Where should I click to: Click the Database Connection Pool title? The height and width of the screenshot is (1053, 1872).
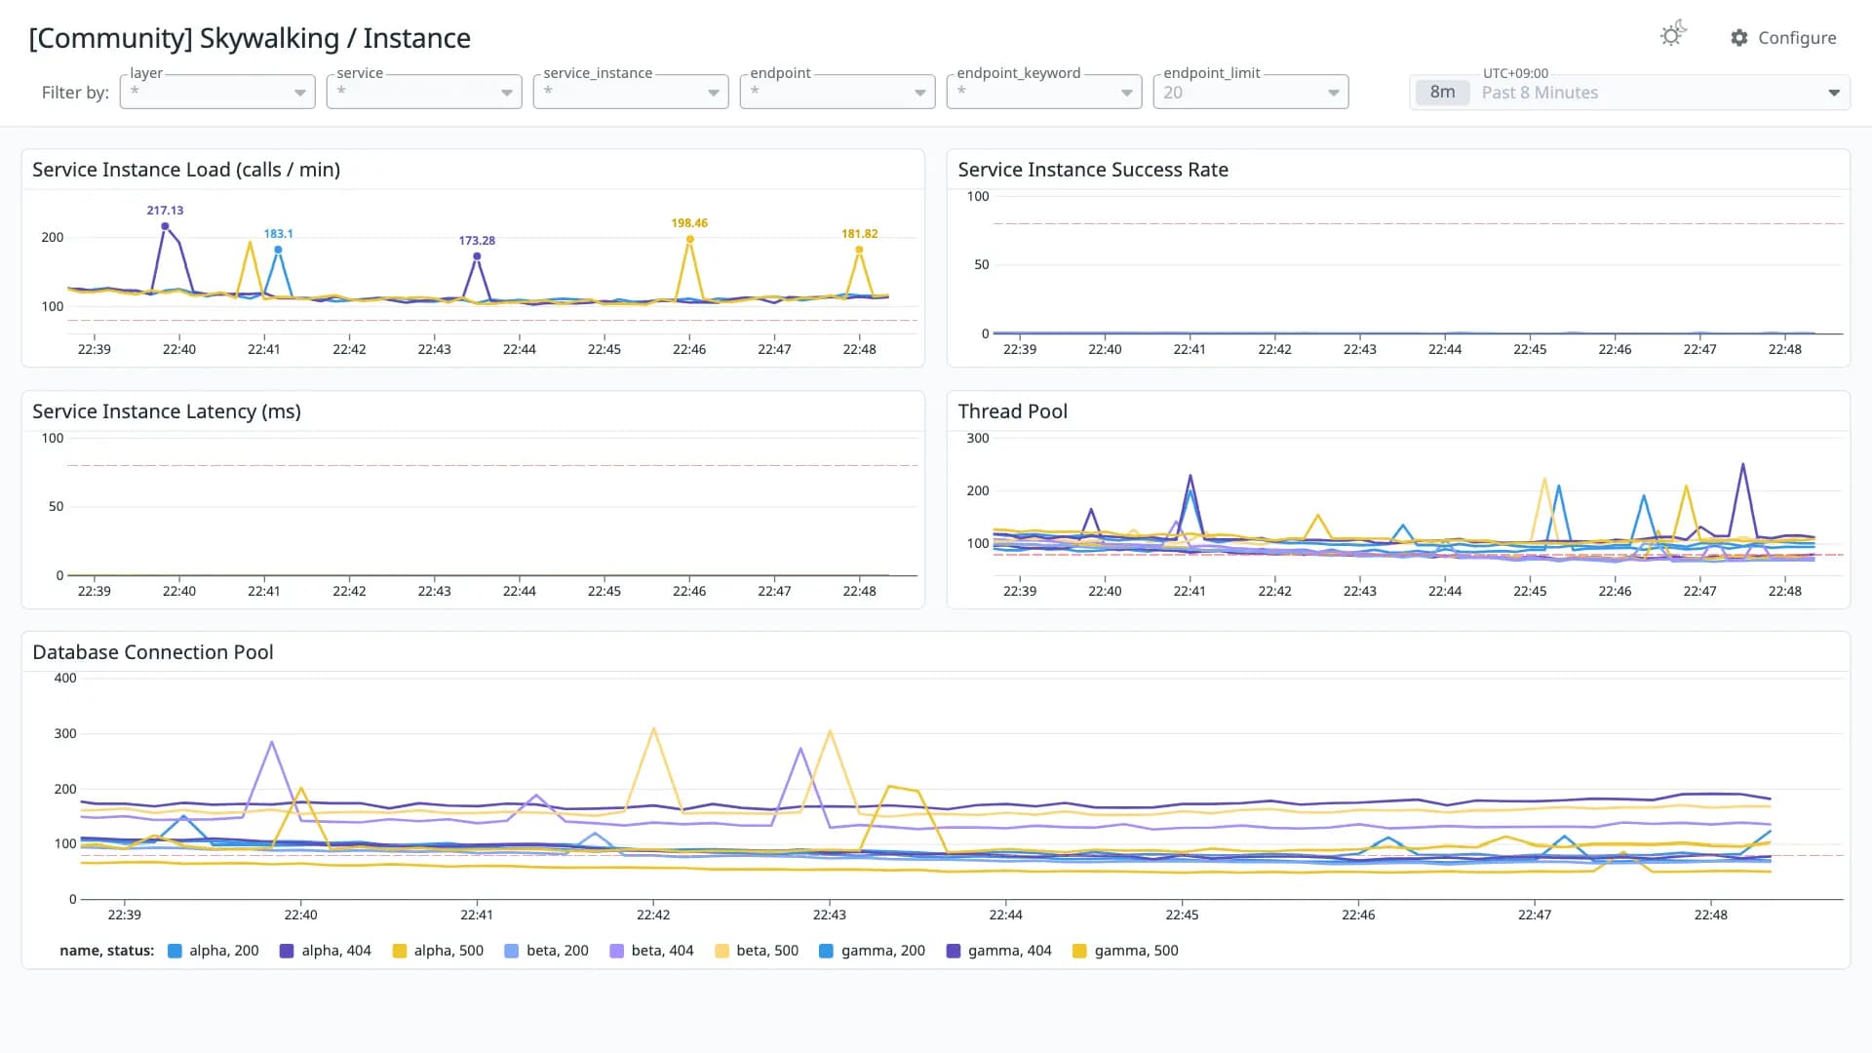[x=153, y=652]
